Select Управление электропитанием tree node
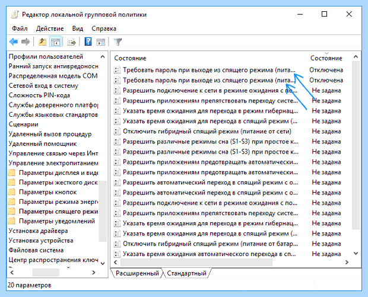Screen dimensions: 368x297 (x=53, y=163)
